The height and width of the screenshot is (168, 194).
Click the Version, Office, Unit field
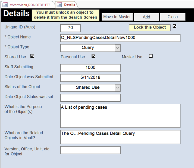click(x=90, y=150)
